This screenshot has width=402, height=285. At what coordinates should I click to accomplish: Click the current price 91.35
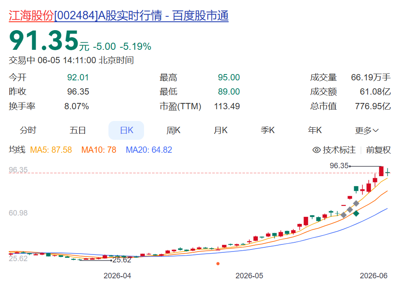click(44, 41)
